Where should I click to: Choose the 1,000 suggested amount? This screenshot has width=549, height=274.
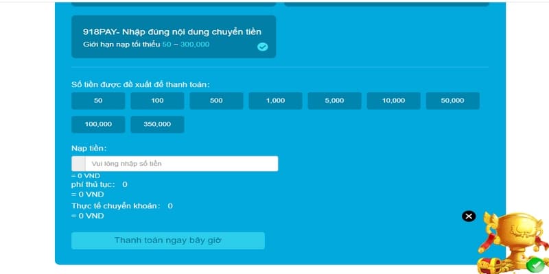(275, 101)
